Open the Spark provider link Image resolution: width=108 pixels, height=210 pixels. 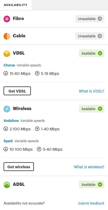8,141
